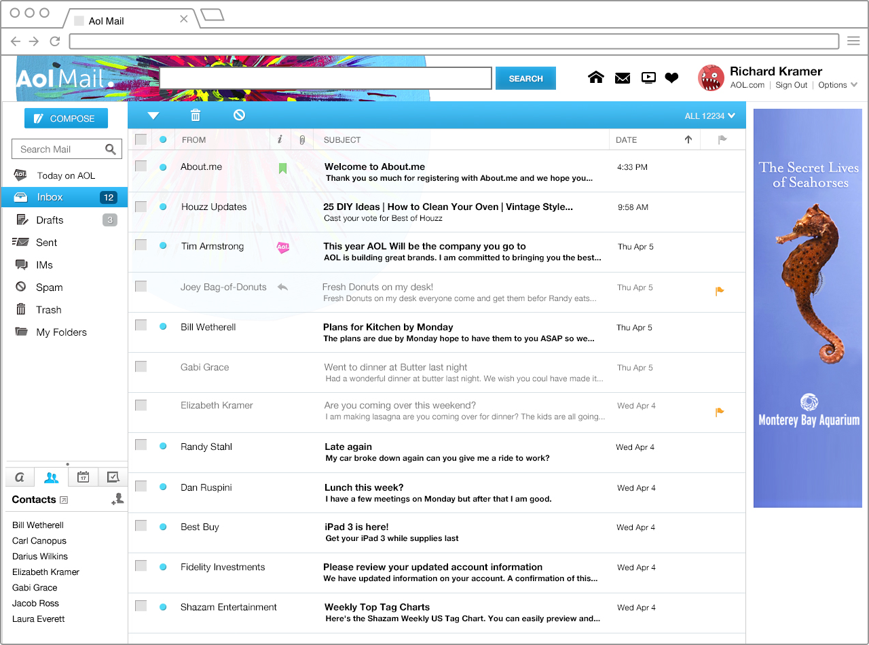Viewport: 869px width, 645px height.
Task: Sort by the FROM column header
Action: pos(193,140)
